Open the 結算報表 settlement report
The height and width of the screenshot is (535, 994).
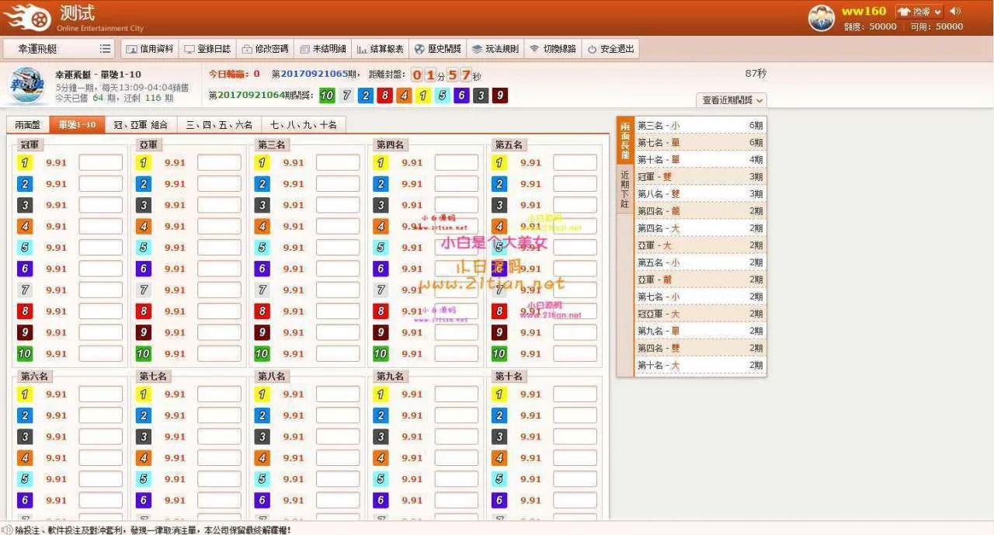pyautogui.click(x=380, y=49)
